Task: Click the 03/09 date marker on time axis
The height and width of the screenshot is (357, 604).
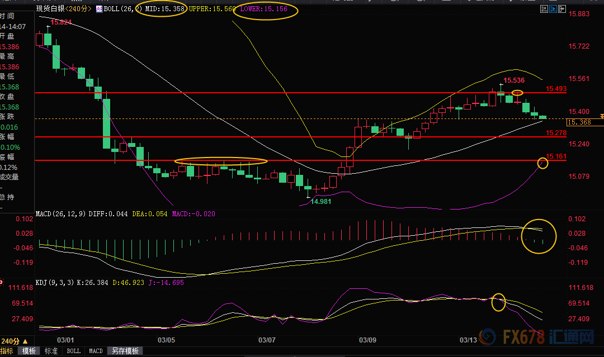Action: pos(367,340)
